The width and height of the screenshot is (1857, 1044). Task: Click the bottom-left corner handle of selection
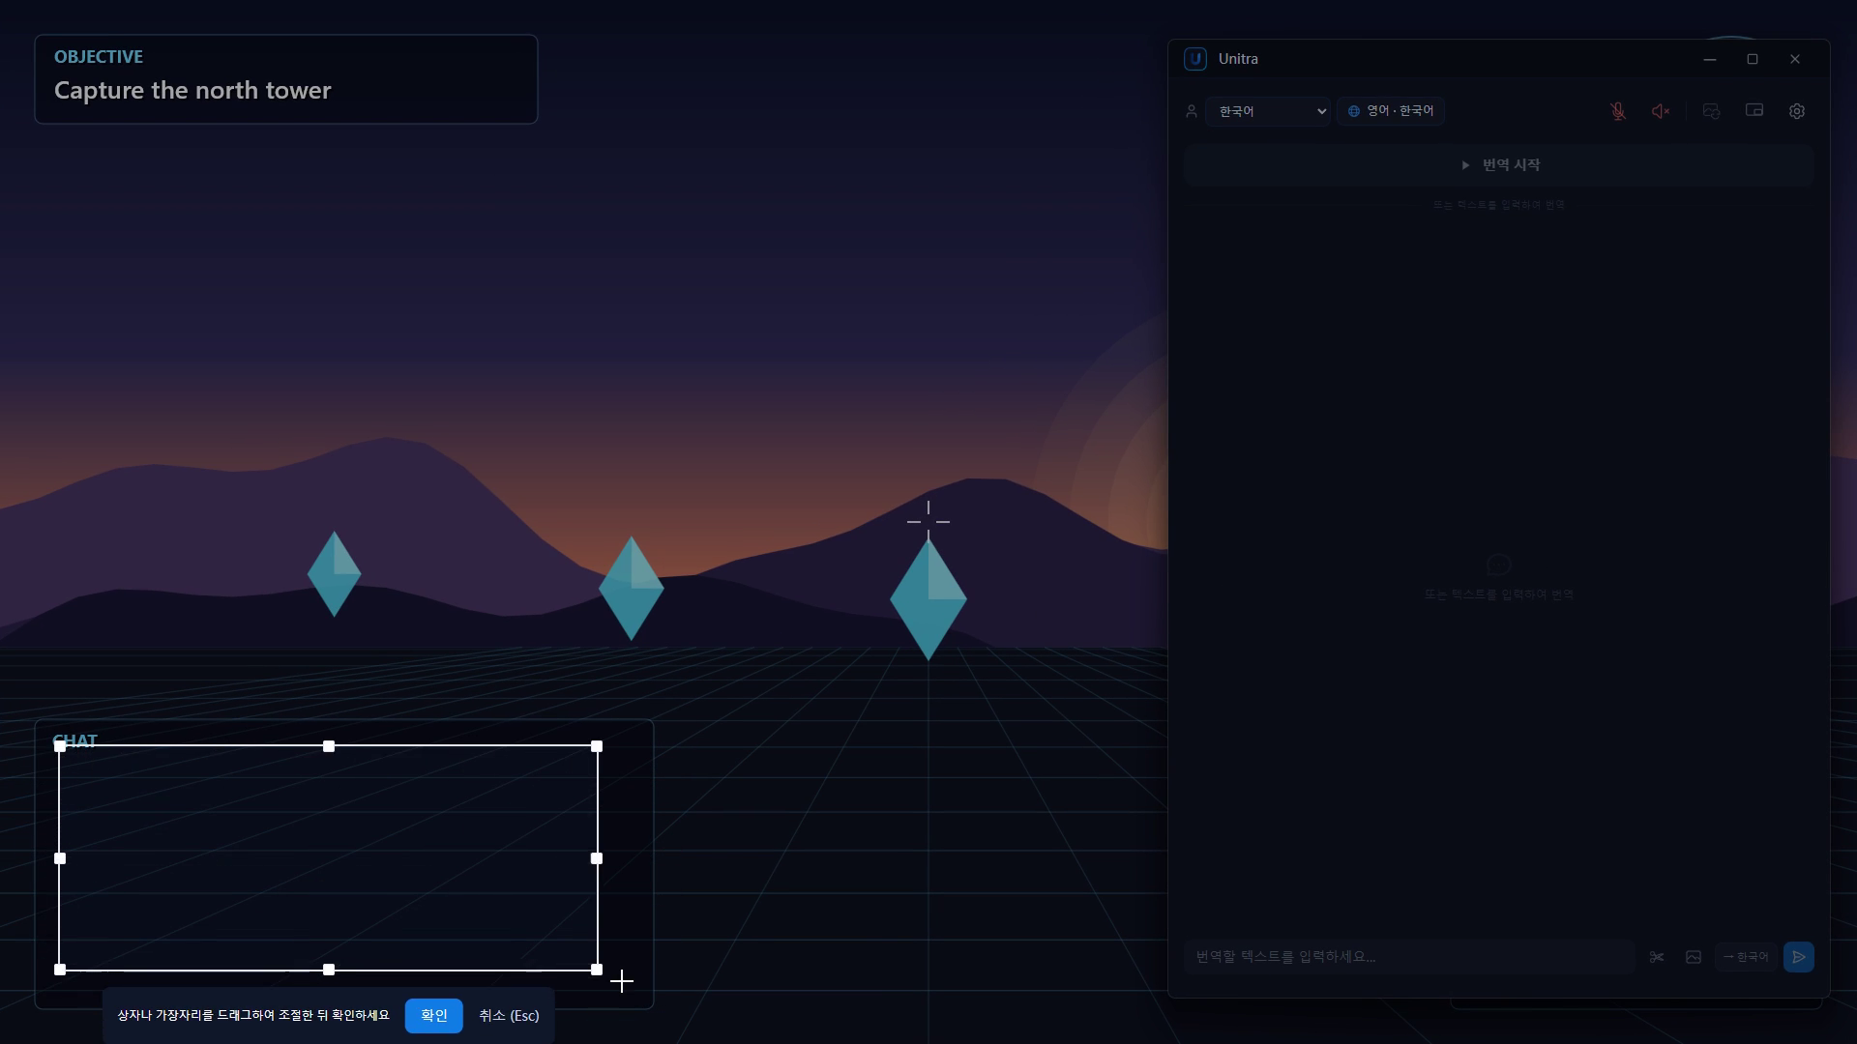(60, 970)
